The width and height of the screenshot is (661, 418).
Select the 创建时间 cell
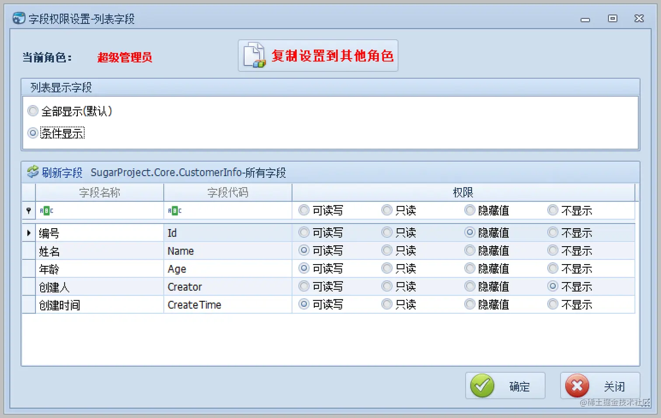click(x=100, y=304)
